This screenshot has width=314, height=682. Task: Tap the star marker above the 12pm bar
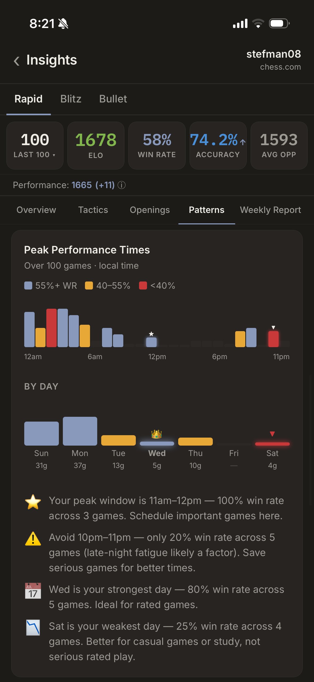click(x=151, y=334)
